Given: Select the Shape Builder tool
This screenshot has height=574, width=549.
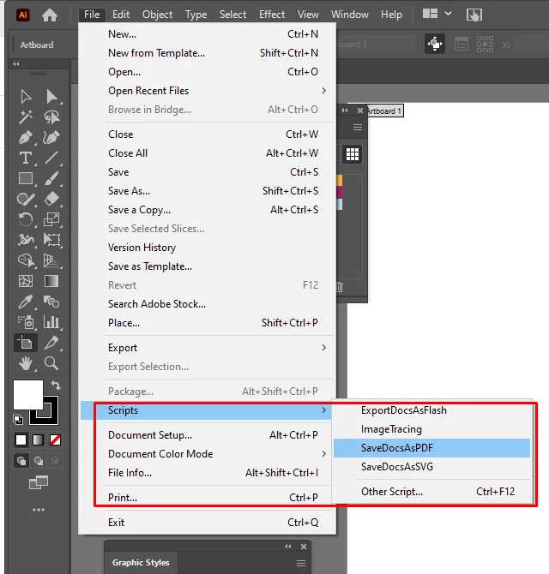Looking at the screenshot, I should 27,260.
